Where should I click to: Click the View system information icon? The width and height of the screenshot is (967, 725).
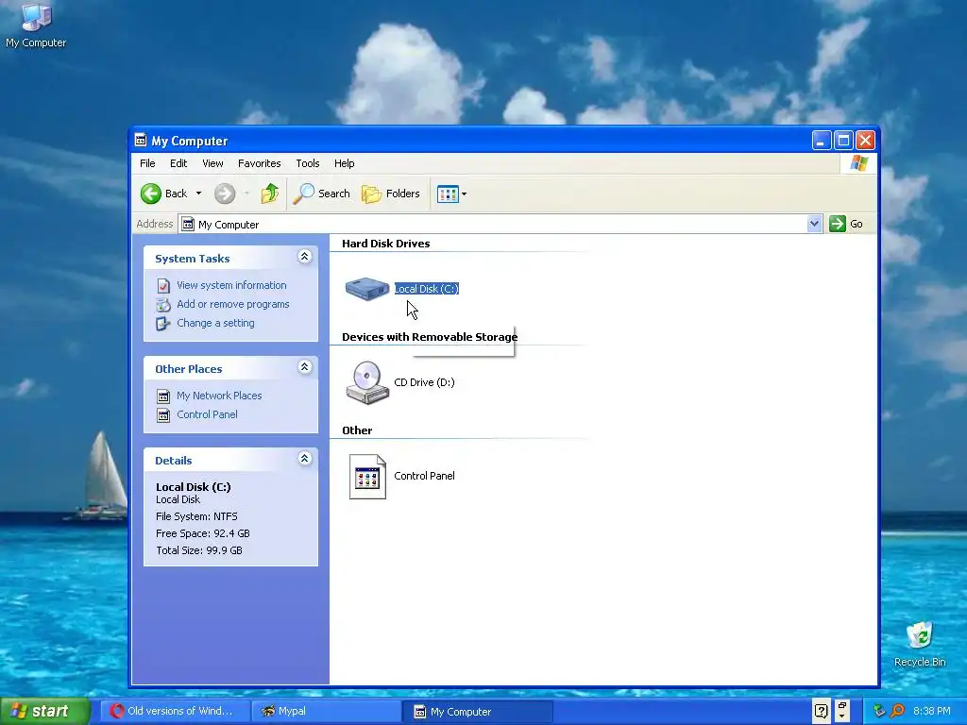click(163, 286)
